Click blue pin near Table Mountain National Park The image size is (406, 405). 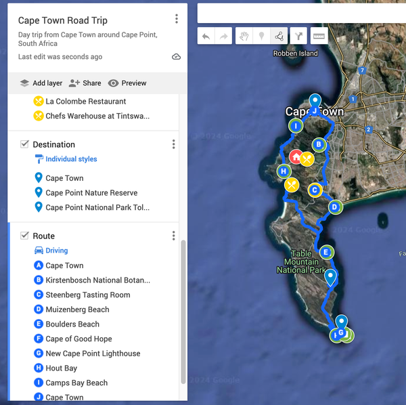pyautogui.click(x=330, y=278)
